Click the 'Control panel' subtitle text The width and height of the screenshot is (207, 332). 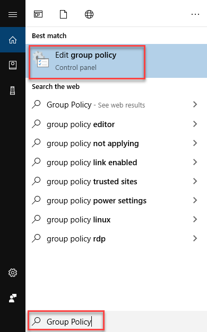(76, 68)
